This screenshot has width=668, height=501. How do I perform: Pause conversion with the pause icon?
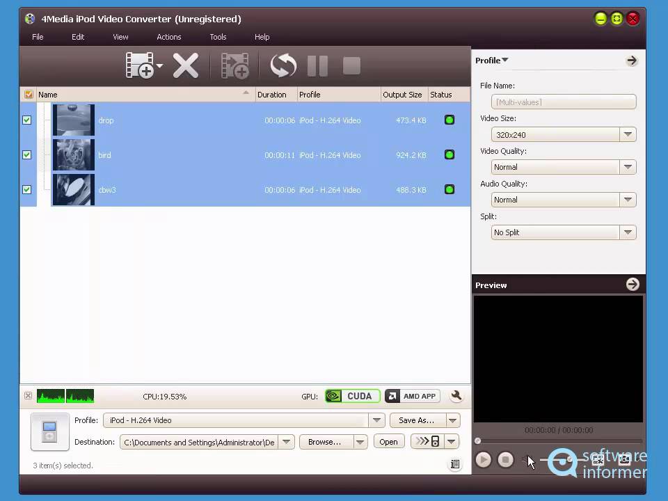point(317,66)
